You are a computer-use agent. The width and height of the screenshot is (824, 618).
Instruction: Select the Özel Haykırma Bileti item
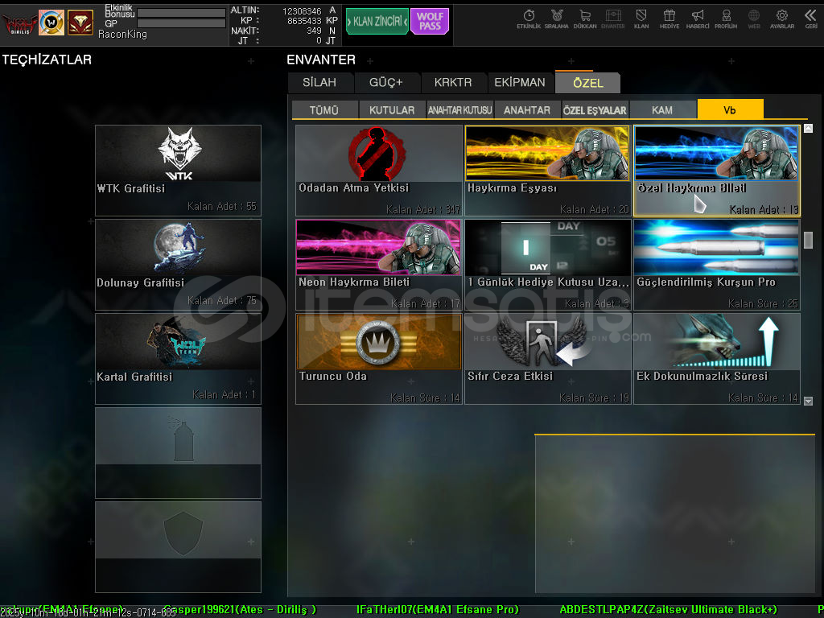click(717, 171)
